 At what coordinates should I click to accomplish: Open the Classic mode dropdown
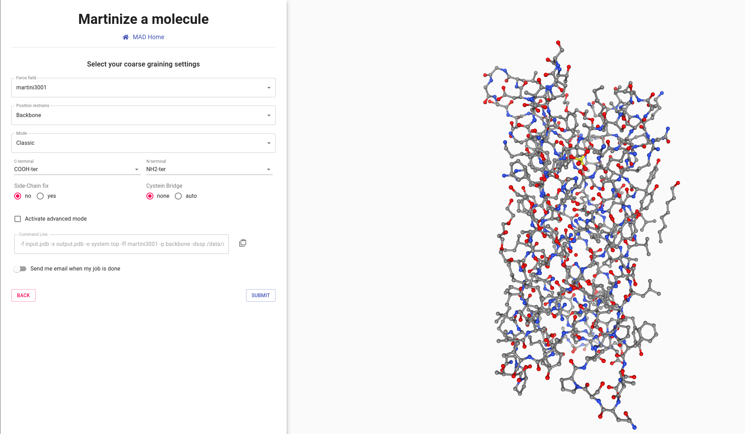pyautogui.click(x=143, y=143)
